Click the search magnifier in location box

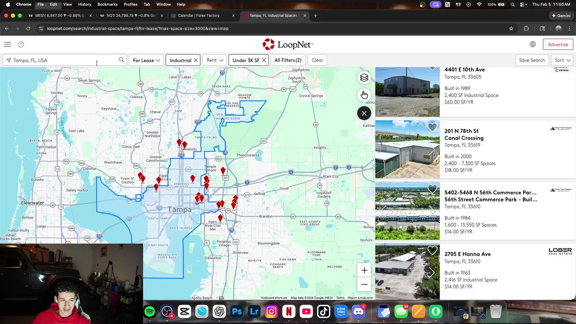(121, 60)
